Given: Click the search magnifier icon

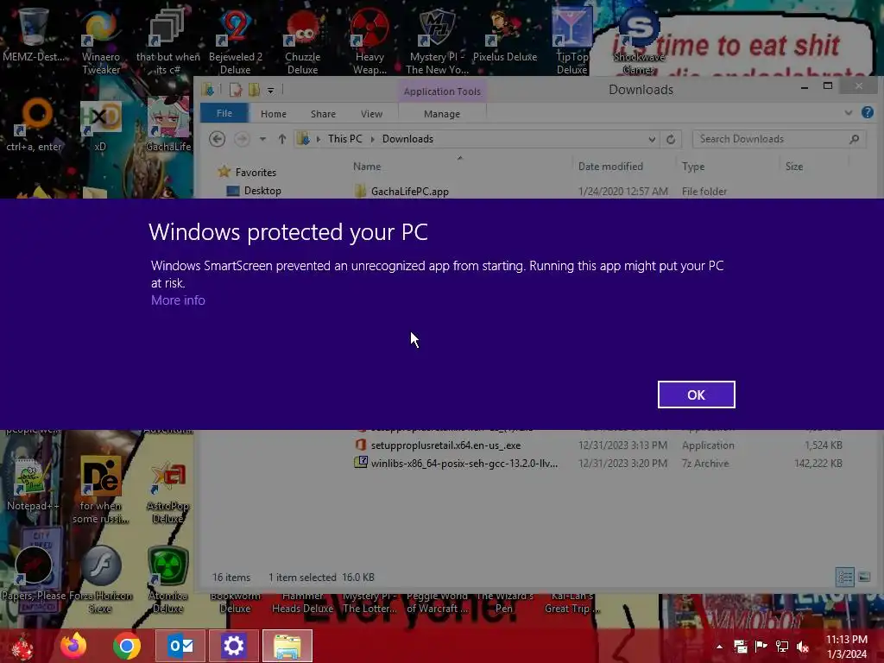Looking at the screenshot, I should pos(854,139).
